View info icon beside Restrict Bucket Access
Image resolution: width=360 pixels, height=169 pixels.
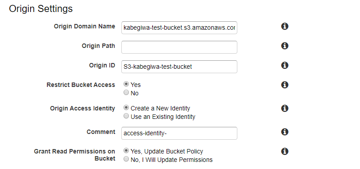(x=285, y=85)
